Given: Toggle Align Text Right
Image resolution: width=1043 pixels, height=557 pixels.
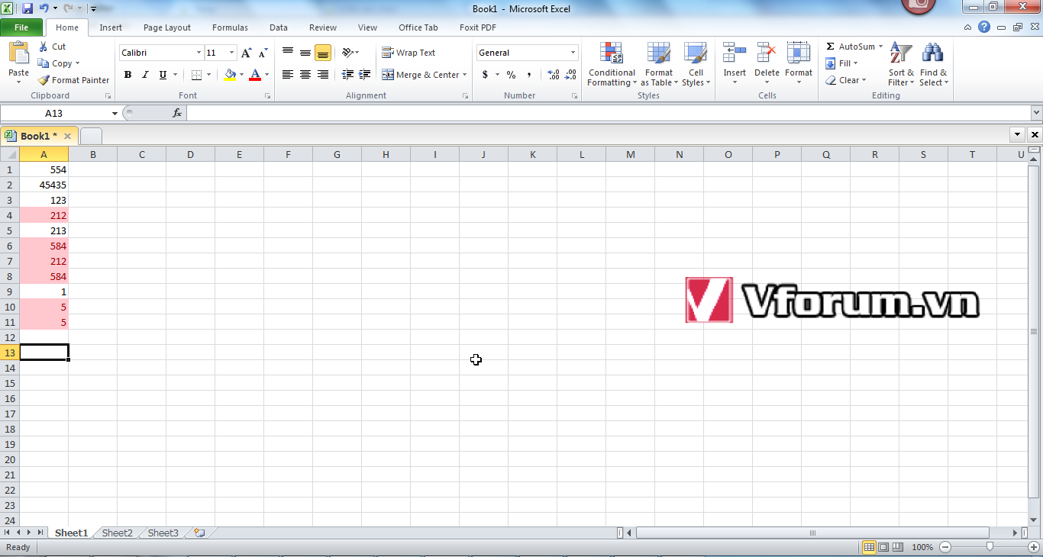Looking at the screenshot, I should click(323, 75).
